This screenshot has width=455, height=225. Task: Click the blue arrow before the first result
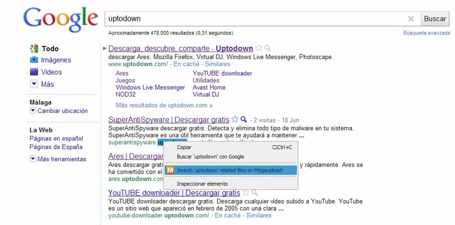(x=105, y=48)
